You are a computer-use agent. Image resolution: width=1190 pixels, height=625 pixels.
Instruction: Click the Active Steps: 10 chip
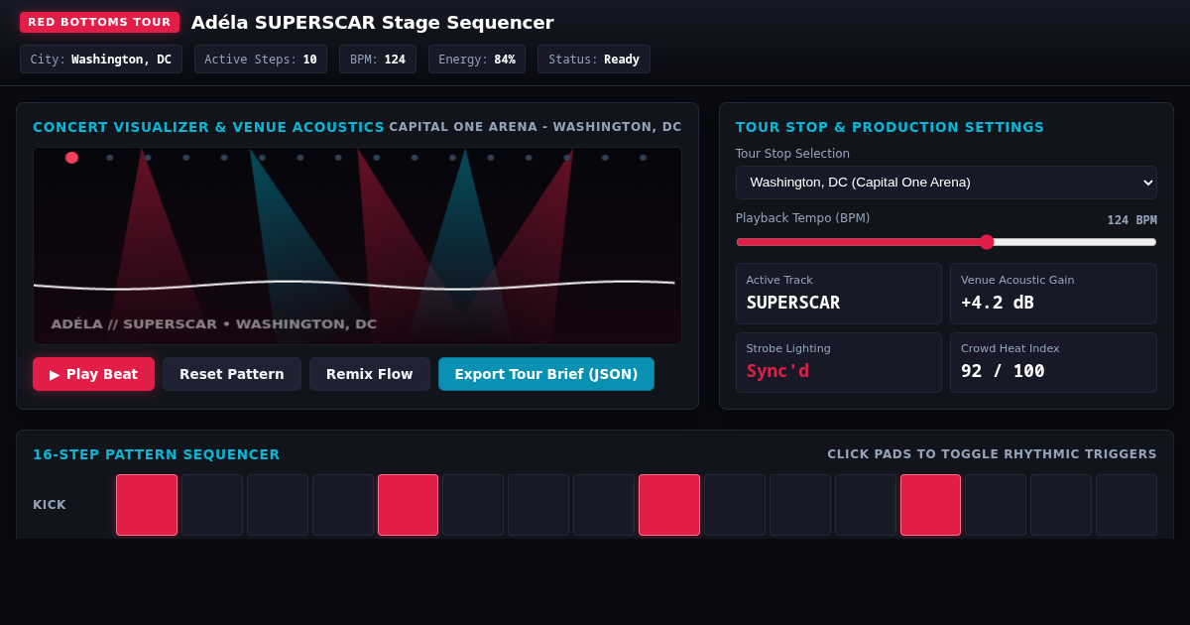(261, 60)
